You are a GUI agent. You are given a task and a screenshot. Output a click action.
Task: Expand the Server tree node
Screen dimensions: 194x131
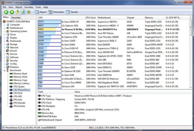[5, 35]
